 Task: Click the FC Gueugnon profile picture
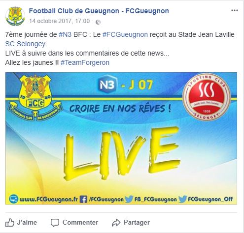tap(15, 16)
